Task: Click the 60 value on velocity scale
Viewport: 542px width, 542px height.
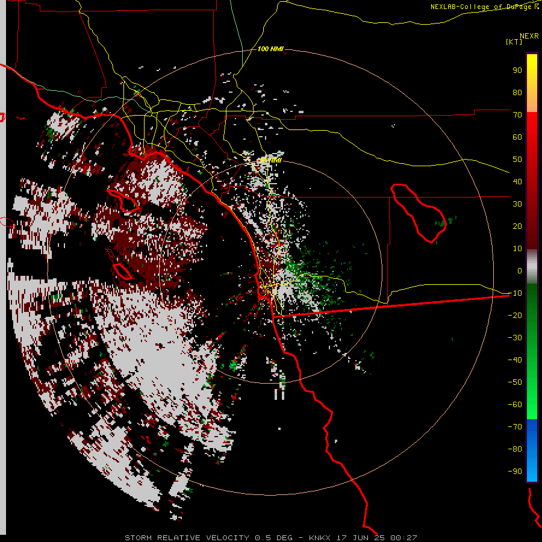Action: click(517, 137)
